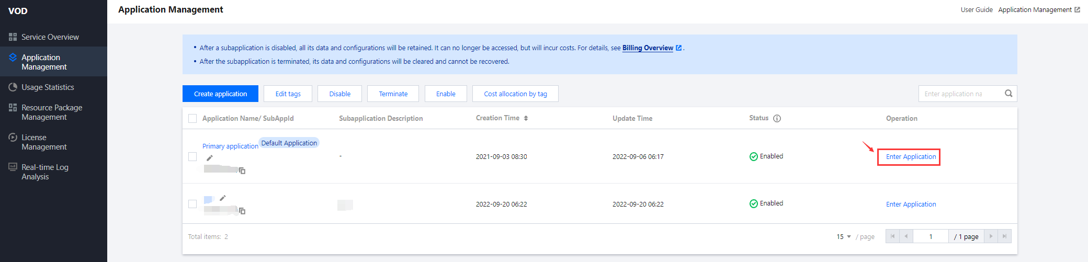Click the Primary application edit pencil icon

210,158
